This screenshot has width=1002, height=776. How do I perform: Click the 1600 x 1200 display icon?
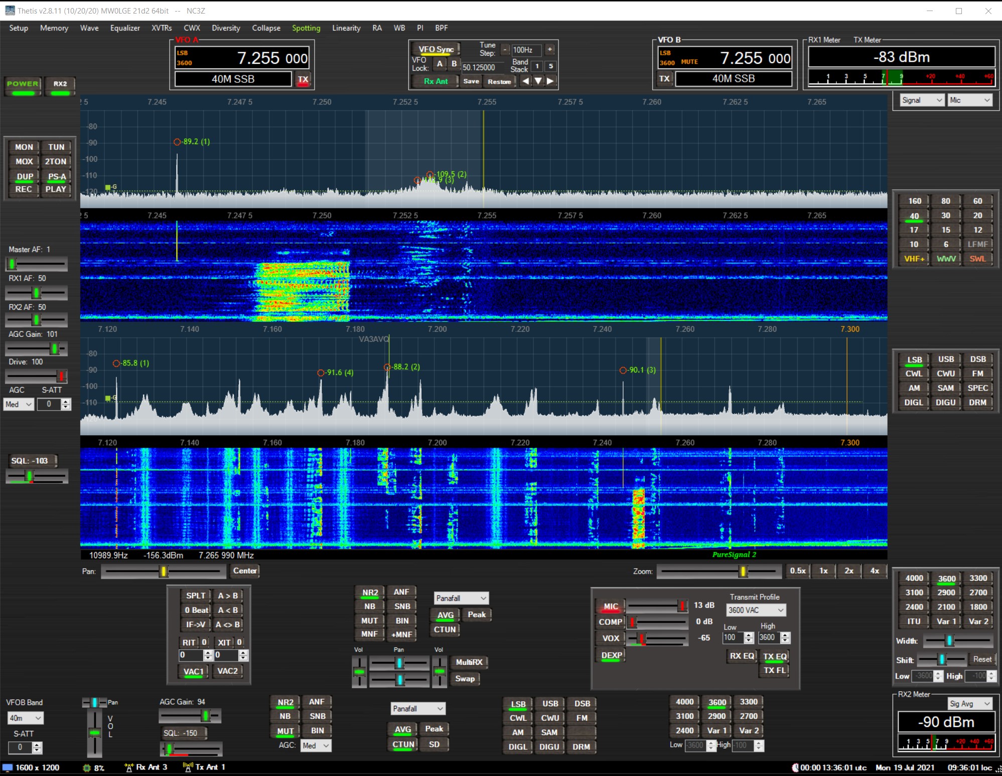point(8,767)
